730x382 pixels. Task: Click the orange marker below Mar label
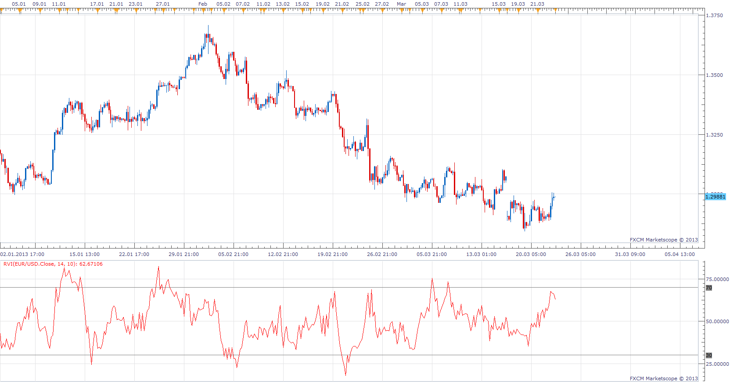click(402, 11)
